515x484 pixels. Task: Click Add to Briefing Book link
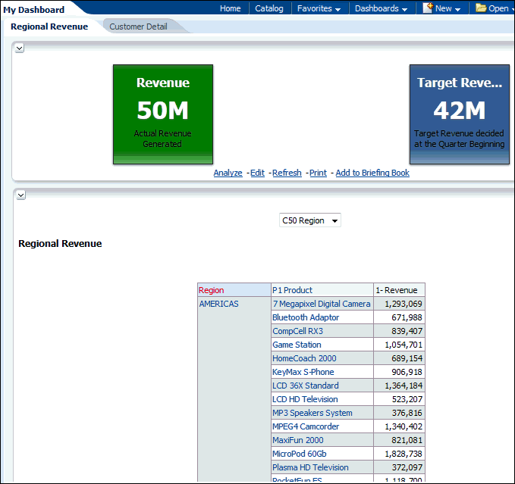point(372,173)
